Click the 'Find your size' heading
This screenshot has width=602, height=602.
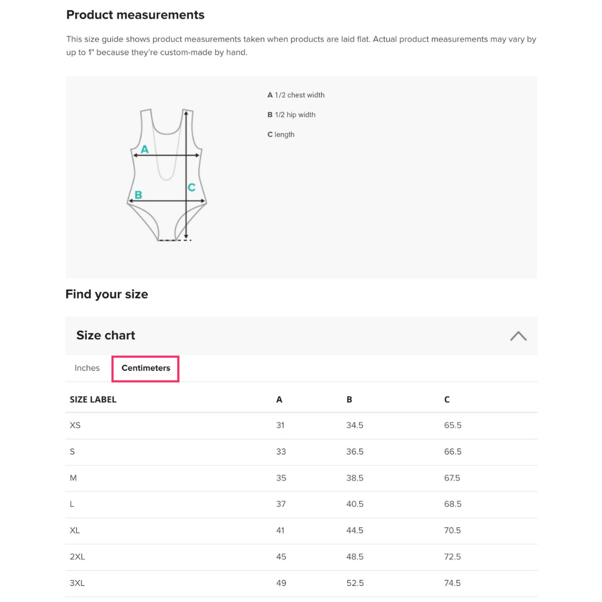tap(106, 294)
